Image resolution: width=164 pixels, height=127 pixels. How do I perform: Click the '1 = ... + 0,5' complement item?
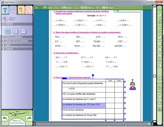pyautogui.click(x=112, y=66)
